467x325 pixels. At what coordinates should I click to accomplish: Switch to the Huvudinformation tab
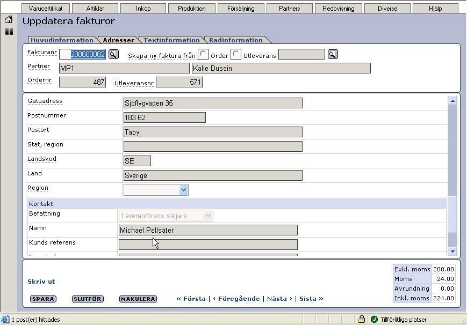62,40
